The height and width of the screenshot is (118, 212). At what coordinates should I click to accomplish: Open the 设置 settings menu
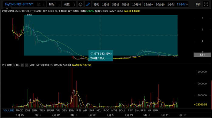pos(67,4)
